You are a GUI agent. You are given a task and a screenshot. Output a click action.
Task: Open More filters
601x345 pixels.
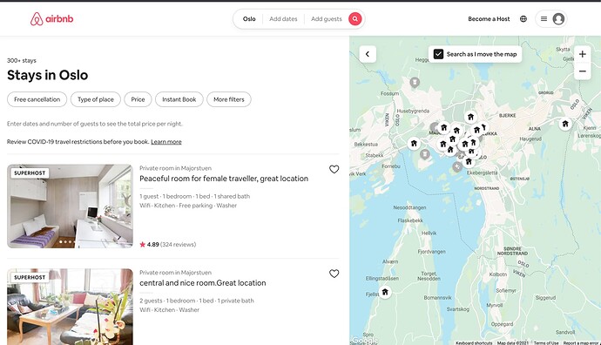(x=229, y=99)
